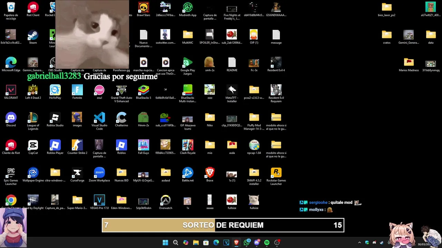442x248 pixels.
Task: Select the Fall Guys desktop icon
Action: [x=144, y=147]
